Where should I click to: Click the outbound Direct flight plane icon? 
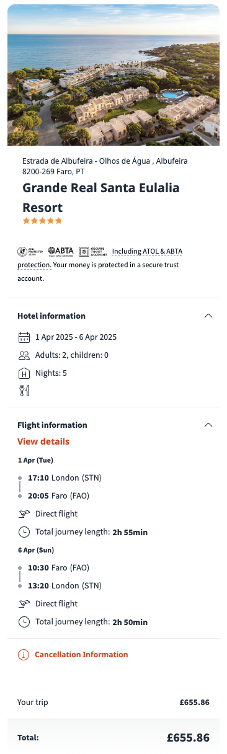24,513
